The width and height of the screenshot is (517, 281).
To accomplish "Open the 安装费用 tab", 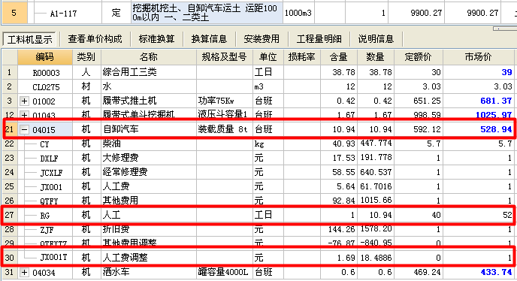I will click(x=262, y=39).
